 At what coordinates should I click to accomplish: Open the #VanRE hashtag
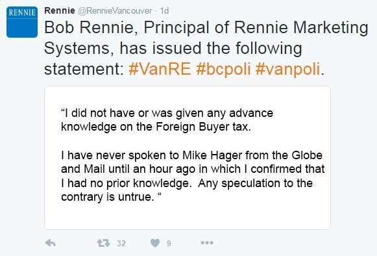(x=160, y=69)
